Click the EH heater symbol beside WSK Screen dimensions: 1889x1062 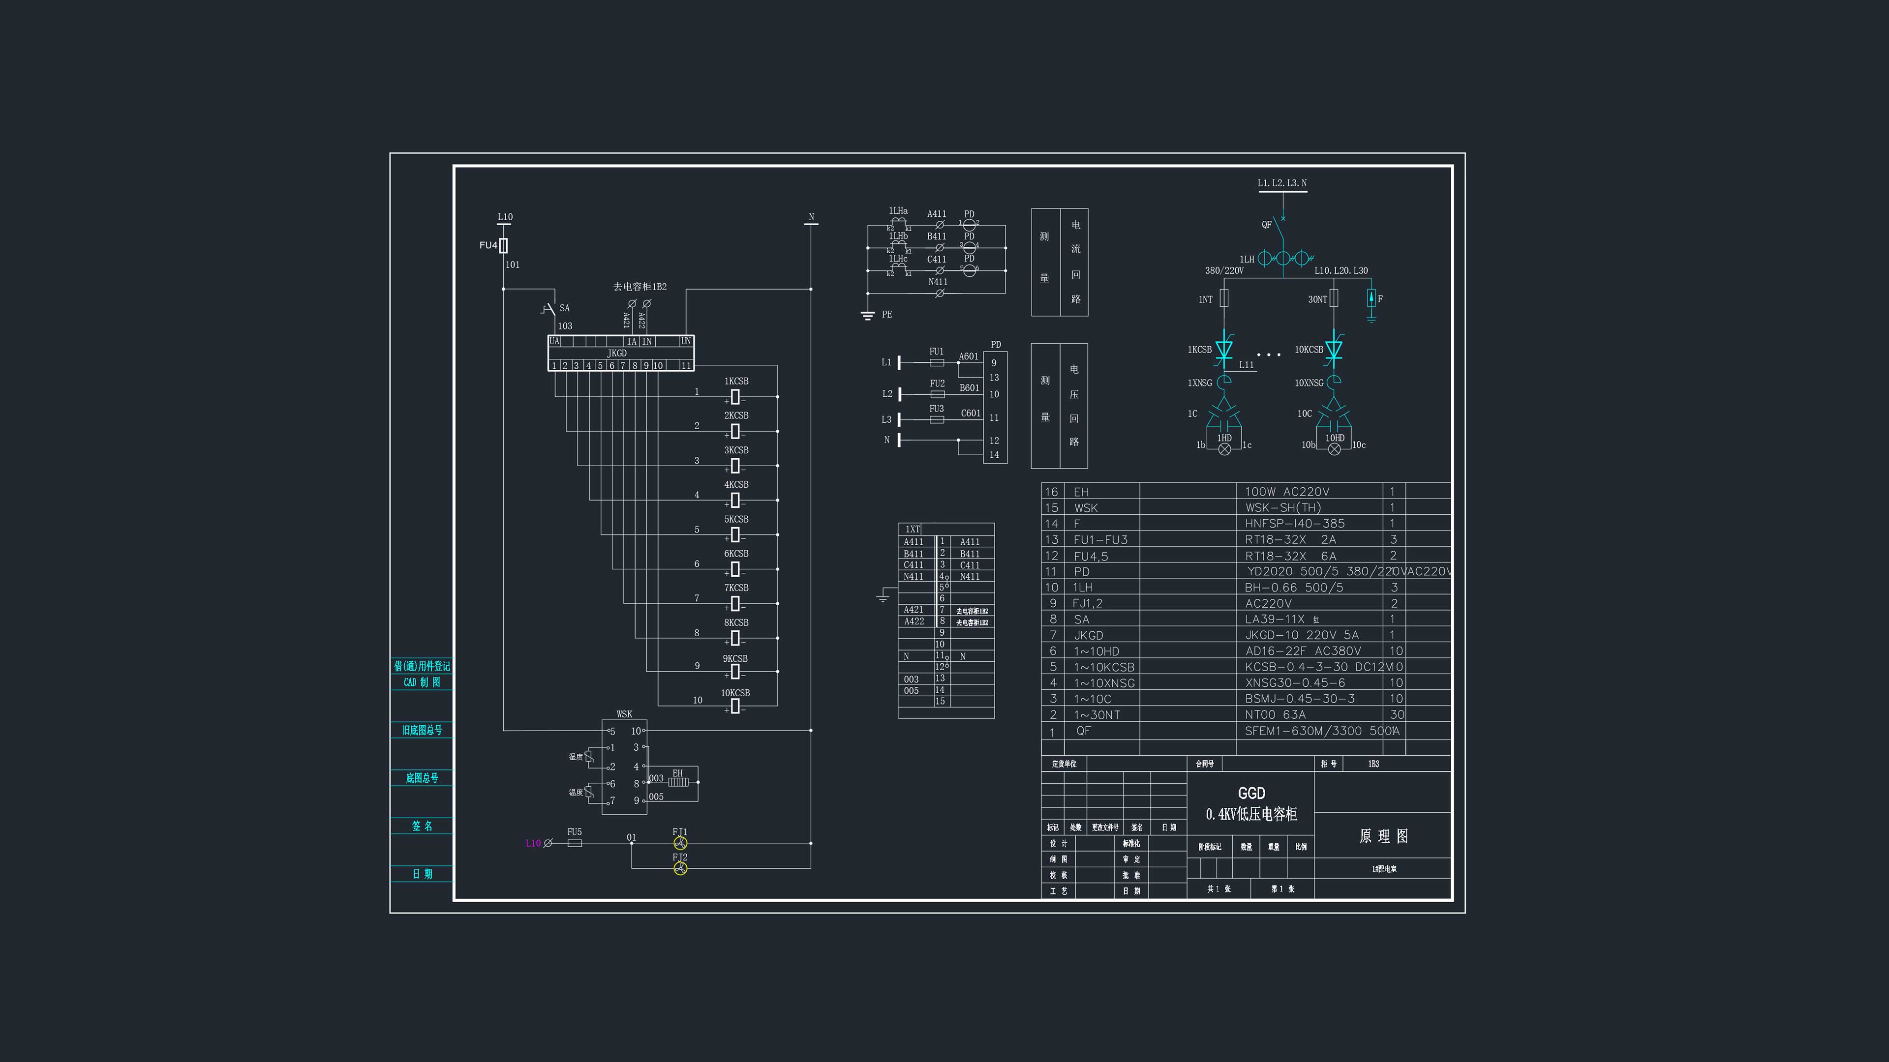(x=678, y=782)
